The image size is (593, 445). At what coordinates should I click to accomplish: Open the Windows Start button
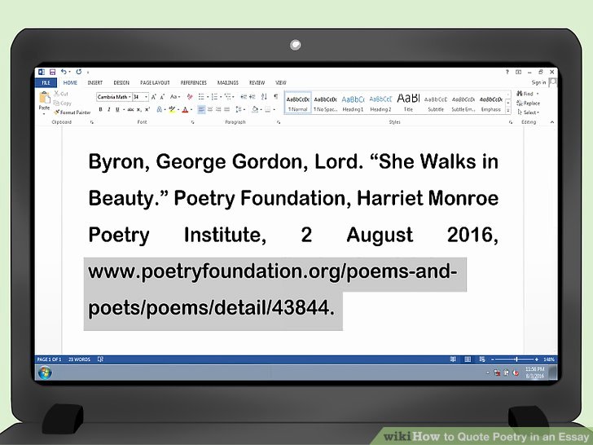[45, 372]
